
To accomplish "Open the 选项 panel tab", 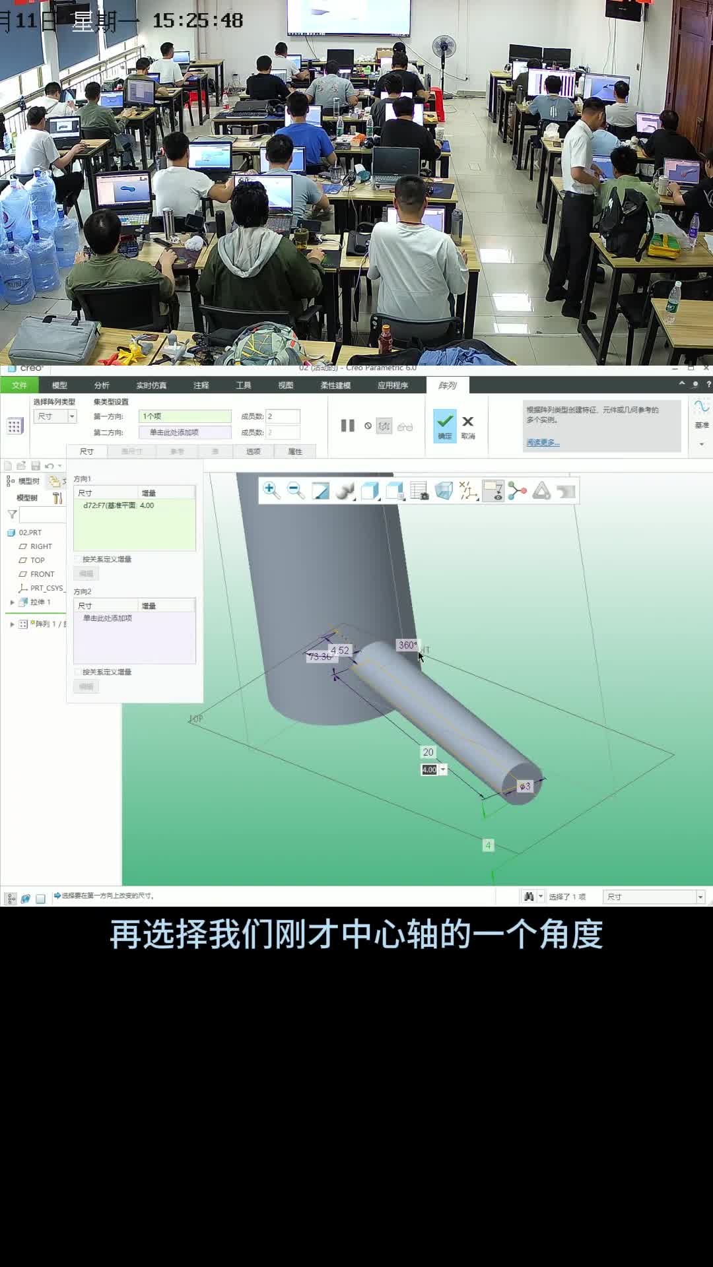I will coord(254,451).
